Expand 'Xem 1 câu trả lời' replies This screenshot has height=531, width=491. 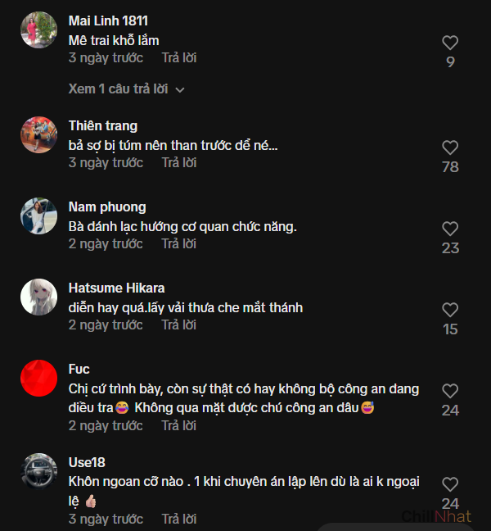pyautogui.click(x=118, y=88)
